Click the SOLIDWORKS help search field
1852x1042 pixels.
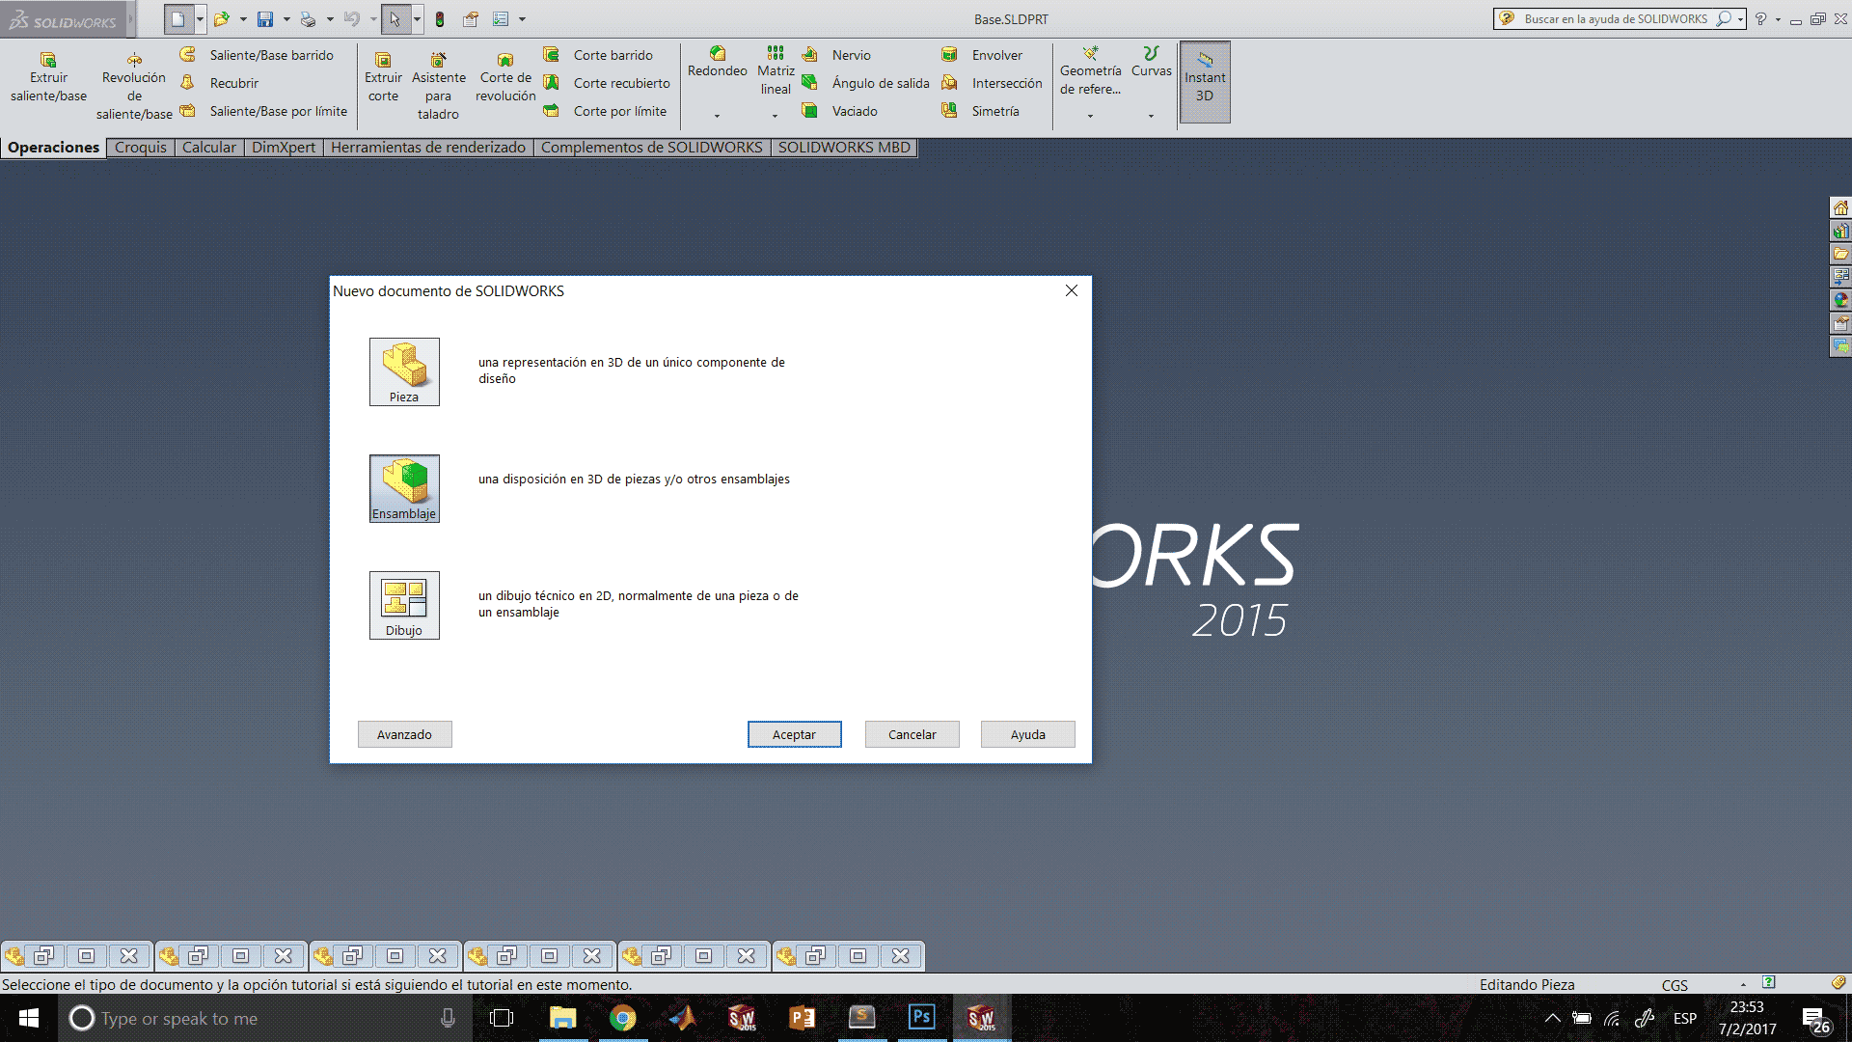click(1616, 19)
